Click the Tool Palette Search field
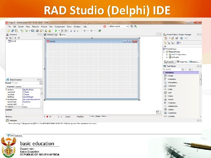Viewport: 211px width, 158px height. point(172,69)
